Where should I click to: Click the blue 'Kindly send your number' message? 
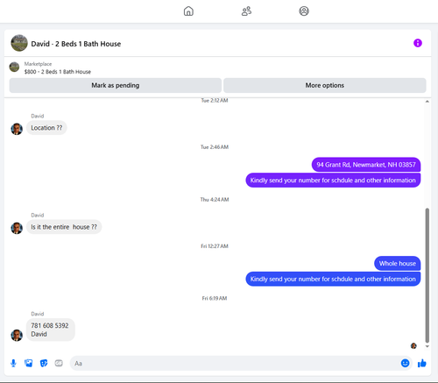pyautogui.click(x=333, y=279)
